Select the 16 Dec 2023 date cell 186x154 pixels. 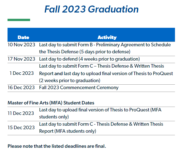point(21,88)
